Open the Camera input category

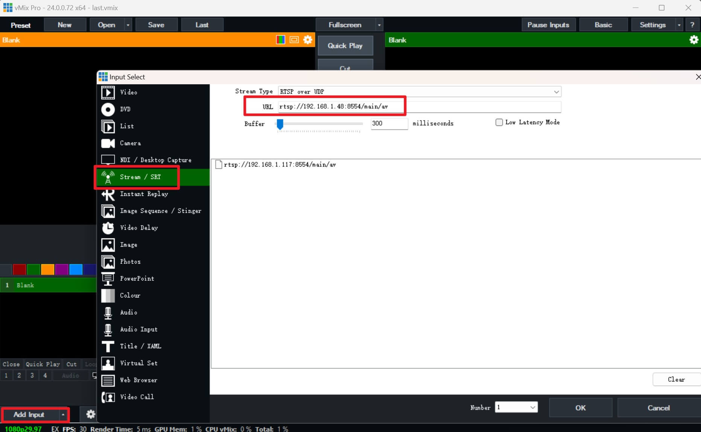point(130,143)
